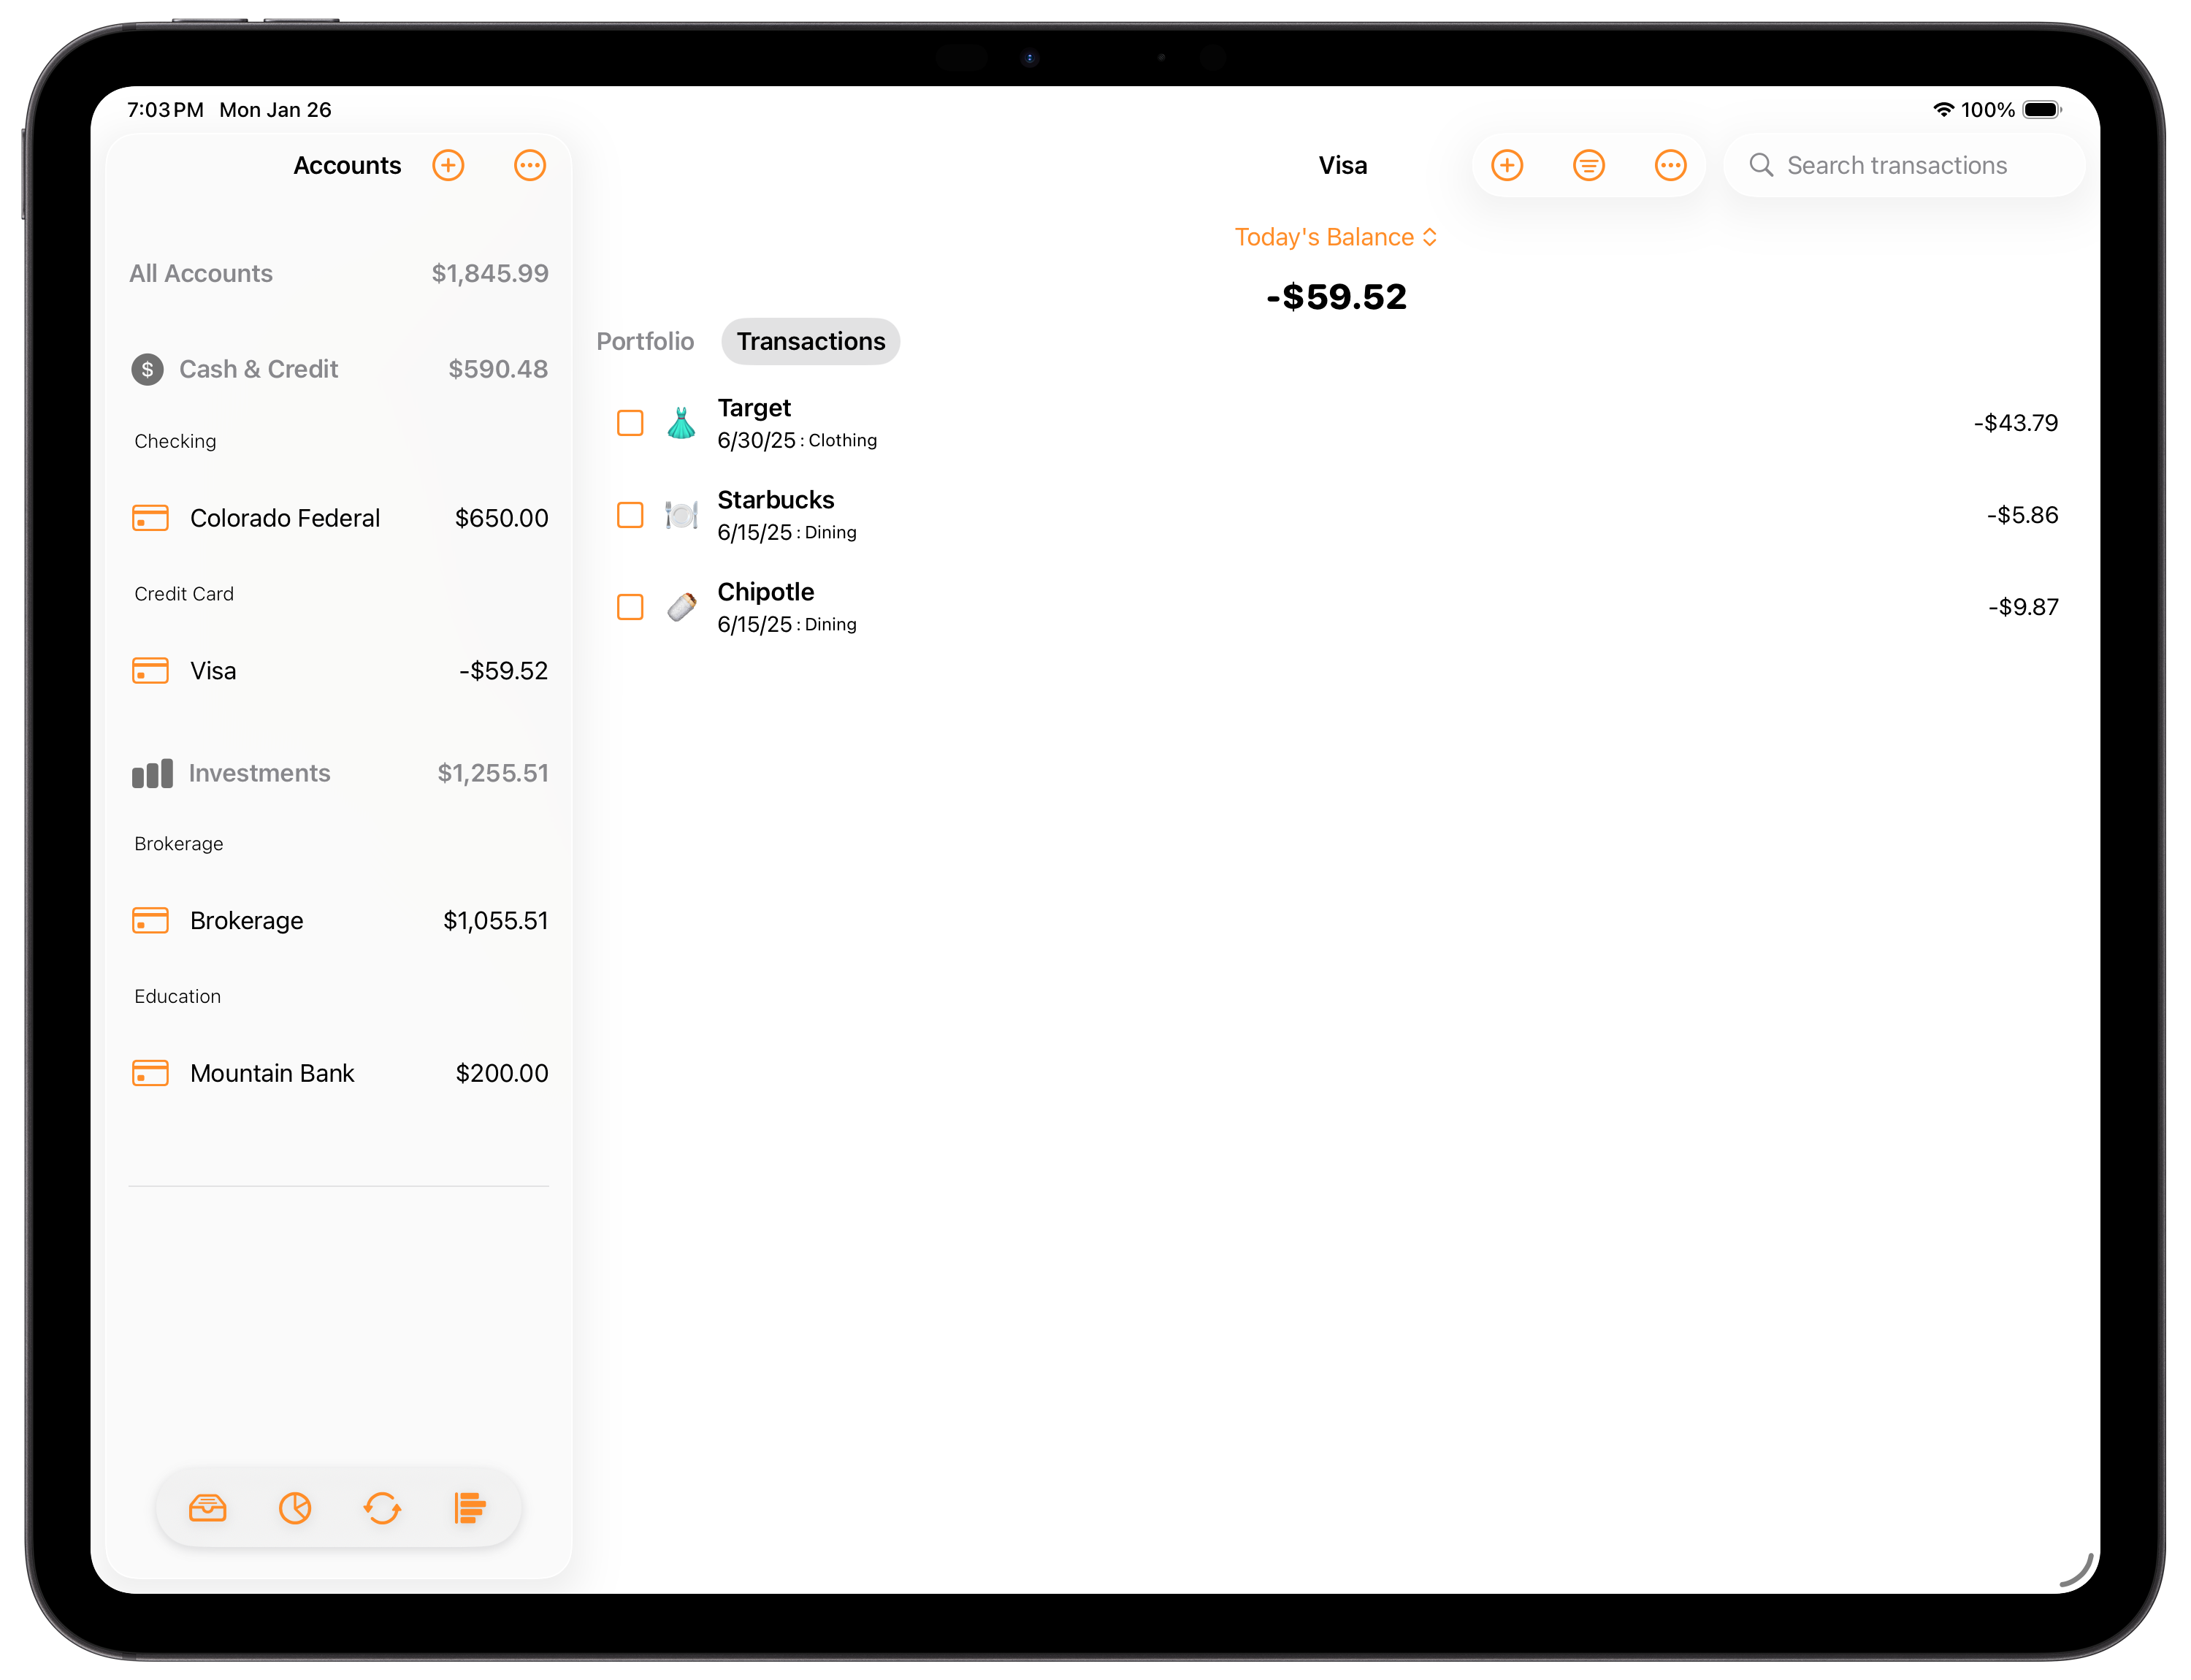Screen dimensions: 2191x1680
Task: Add a new Visa transaction
Action: coord(1507,165)
